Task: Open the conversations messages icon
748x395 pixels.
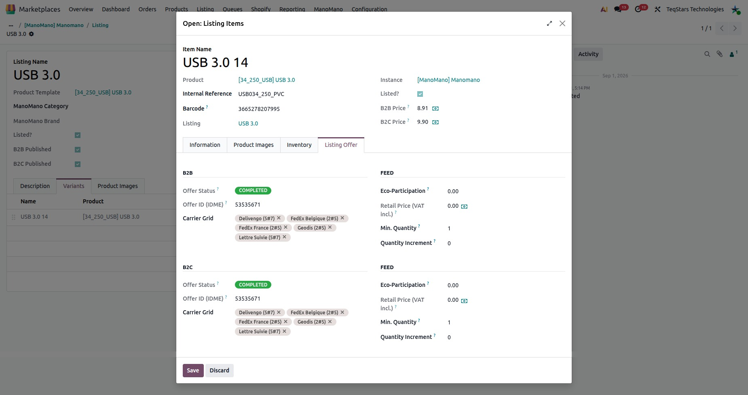Action: [x=618, y=9]
